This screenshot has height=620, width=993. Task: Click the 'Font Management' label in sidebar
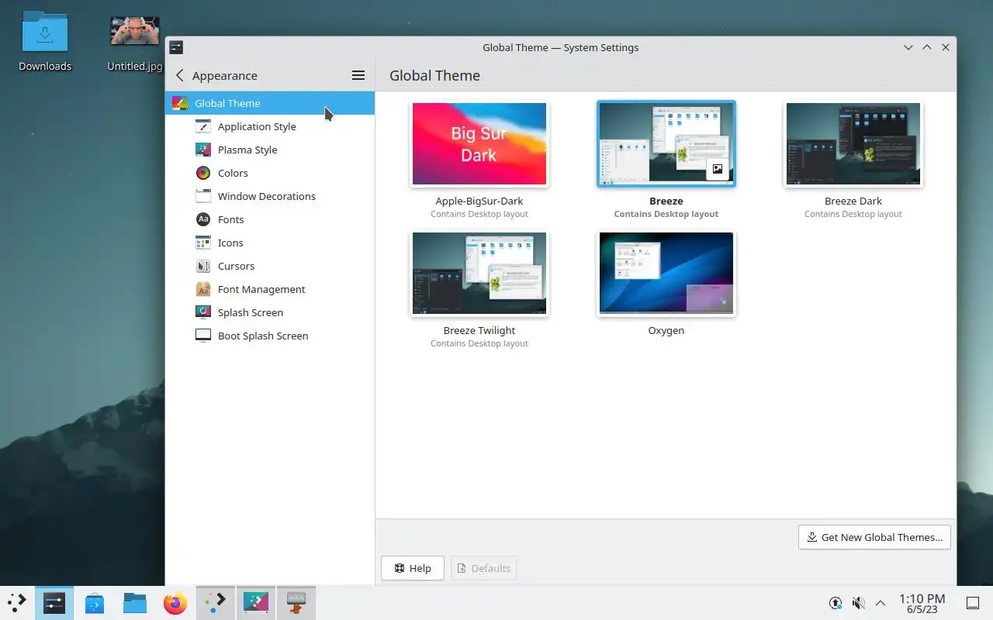[x=261, y=289]
